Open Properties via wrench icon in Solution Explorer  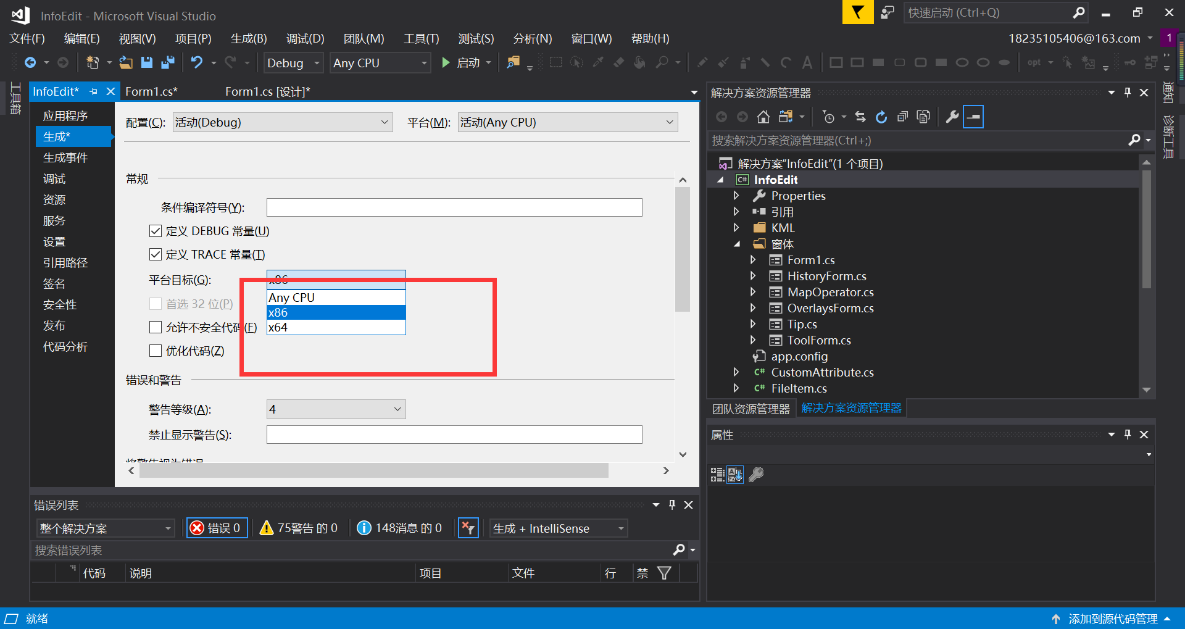(x=952, y=117)
